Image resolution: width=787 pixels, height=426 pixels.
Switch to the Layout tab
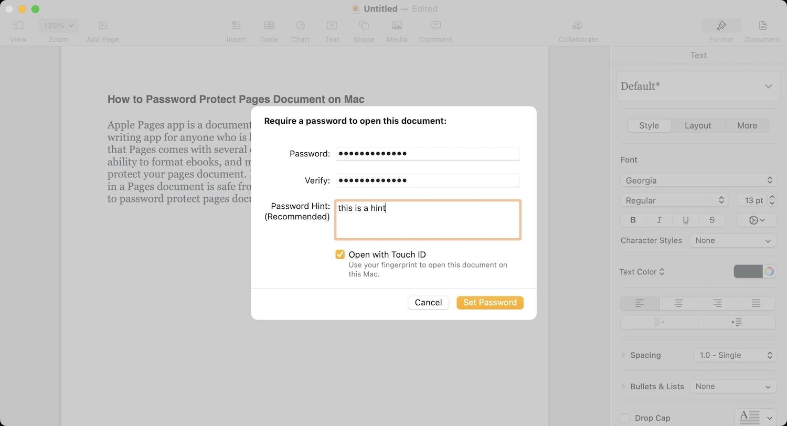click(x=698, y=125)
